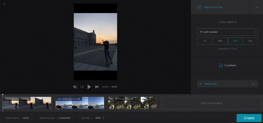Select the 1:1 aspect ratio
Viewport: 263px width, 123px height.
pyautogui.click(x=205, y=41)
